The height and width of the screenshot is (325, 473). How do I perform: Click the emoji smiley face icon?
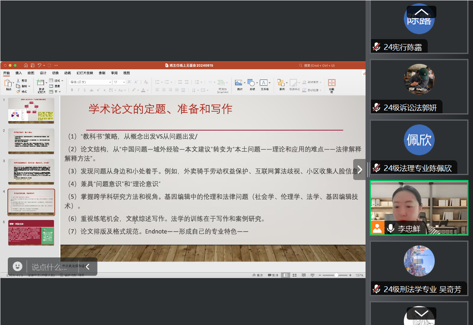tap(17, 267)
